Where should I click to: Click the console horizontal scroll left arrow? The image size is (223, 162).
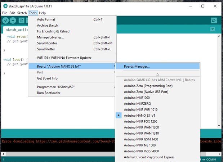click(3, 154)
